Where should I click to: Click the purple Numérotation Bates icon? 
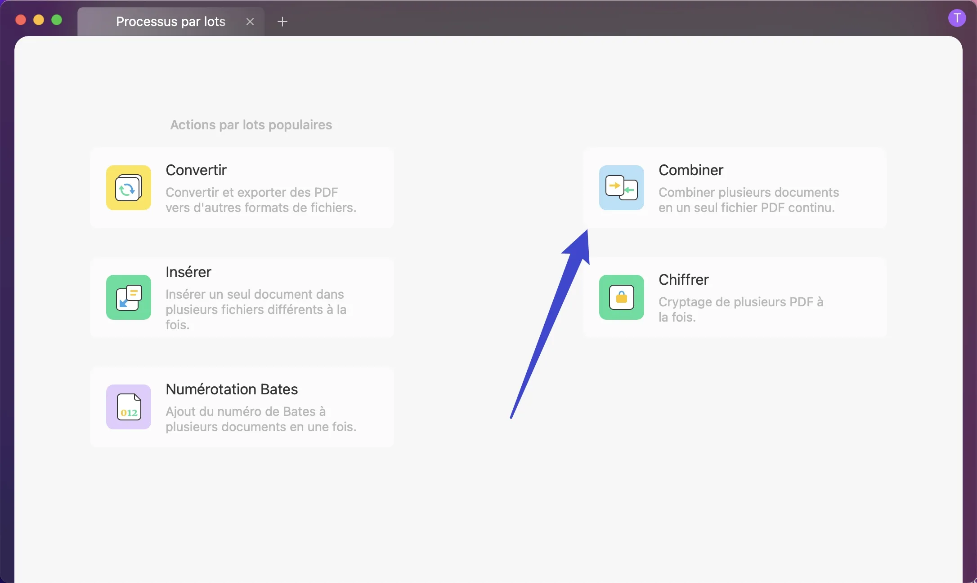tap(129, 407)
